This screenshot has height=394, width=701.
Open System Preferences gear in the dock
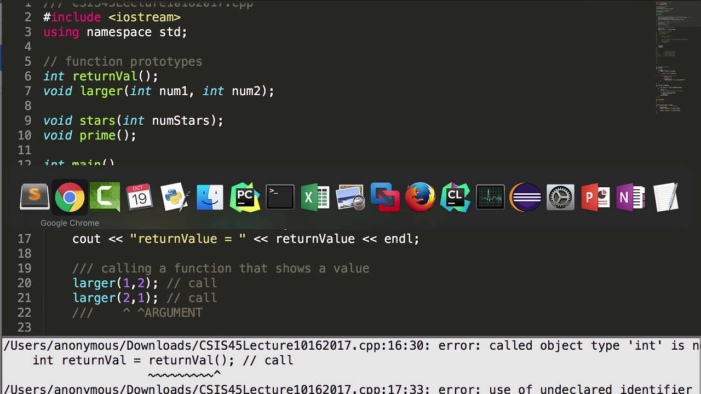[x=560, y=197]
